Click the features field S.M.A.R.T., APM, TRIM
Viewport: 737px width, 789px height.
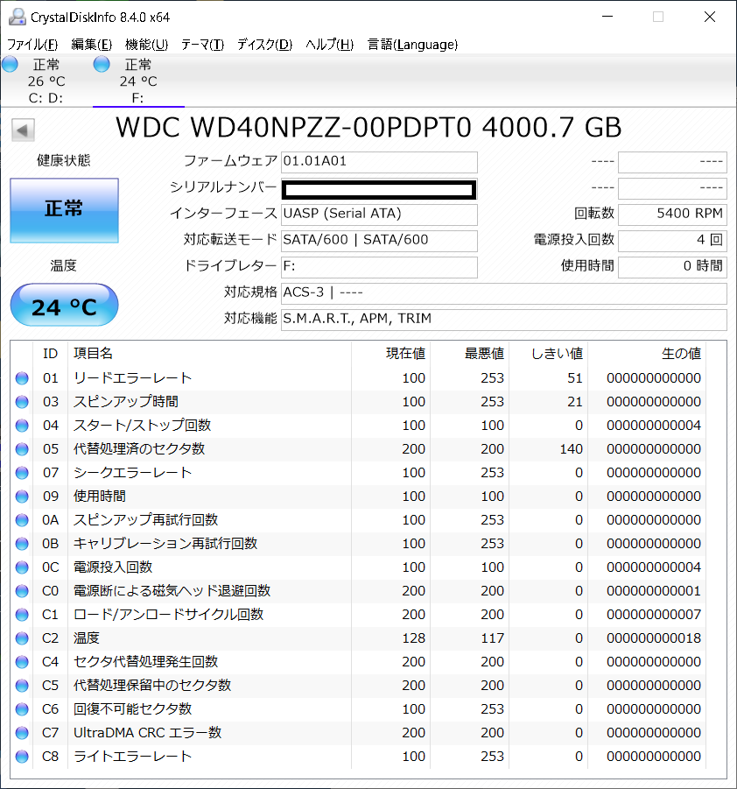pos(503,319)
